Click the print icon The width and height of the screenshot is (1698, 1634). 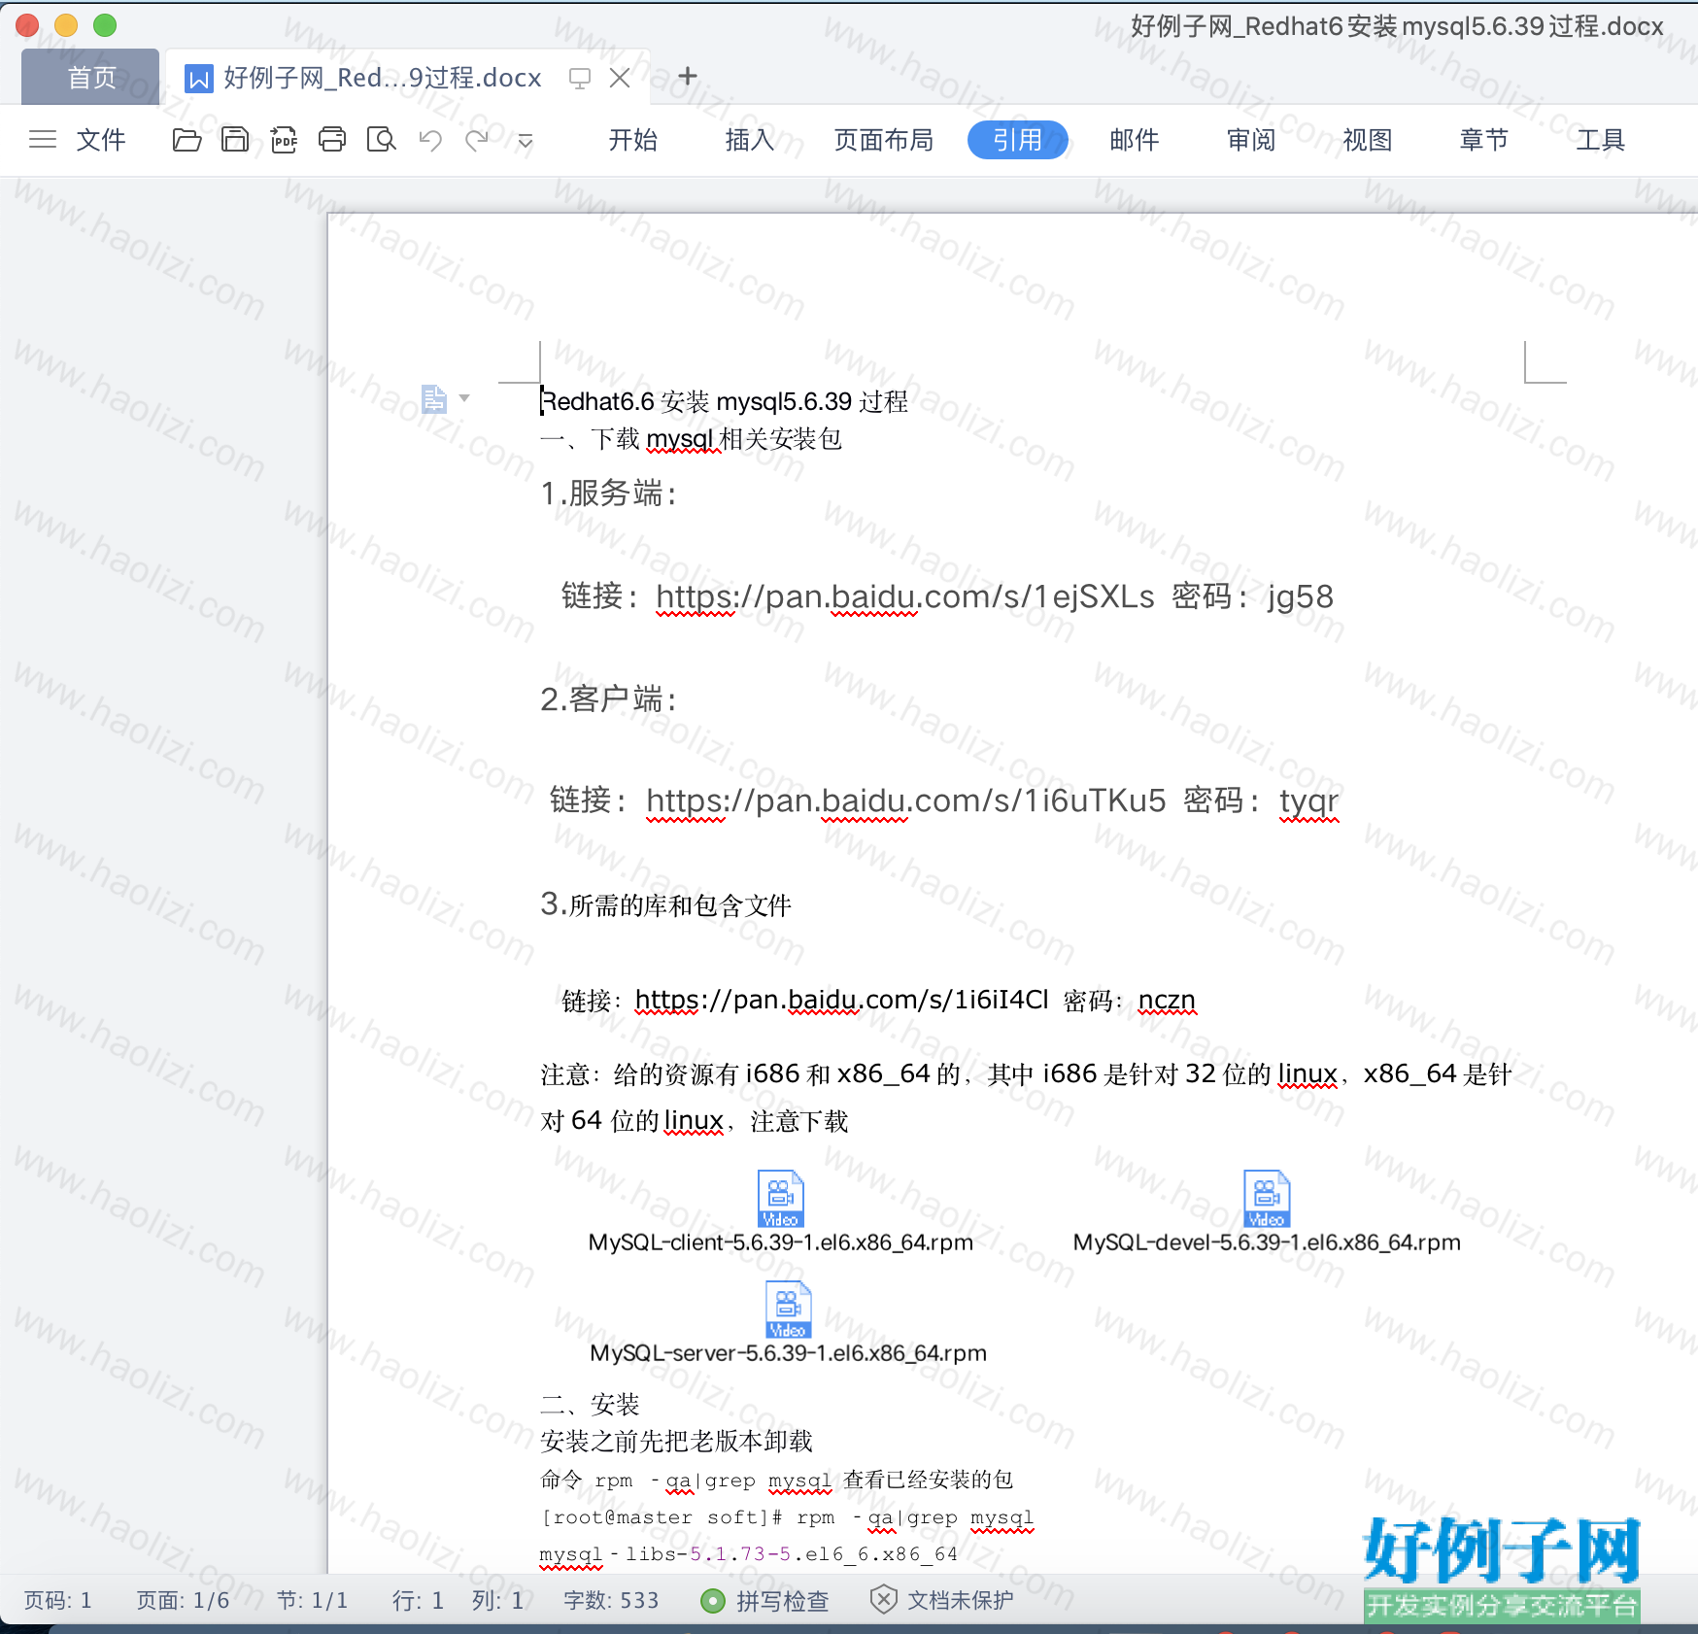click(x=332, y=140)
